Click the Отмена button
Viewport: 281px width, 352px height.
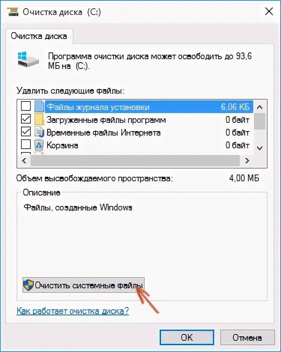tap(247, 337)
